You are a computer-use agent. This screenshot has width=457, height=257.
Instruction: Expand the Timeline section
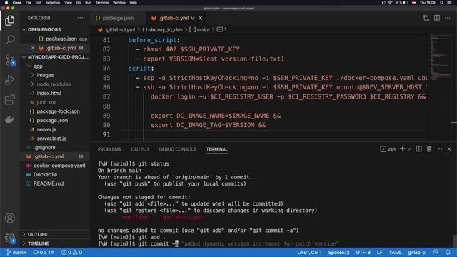click(38, 243)
